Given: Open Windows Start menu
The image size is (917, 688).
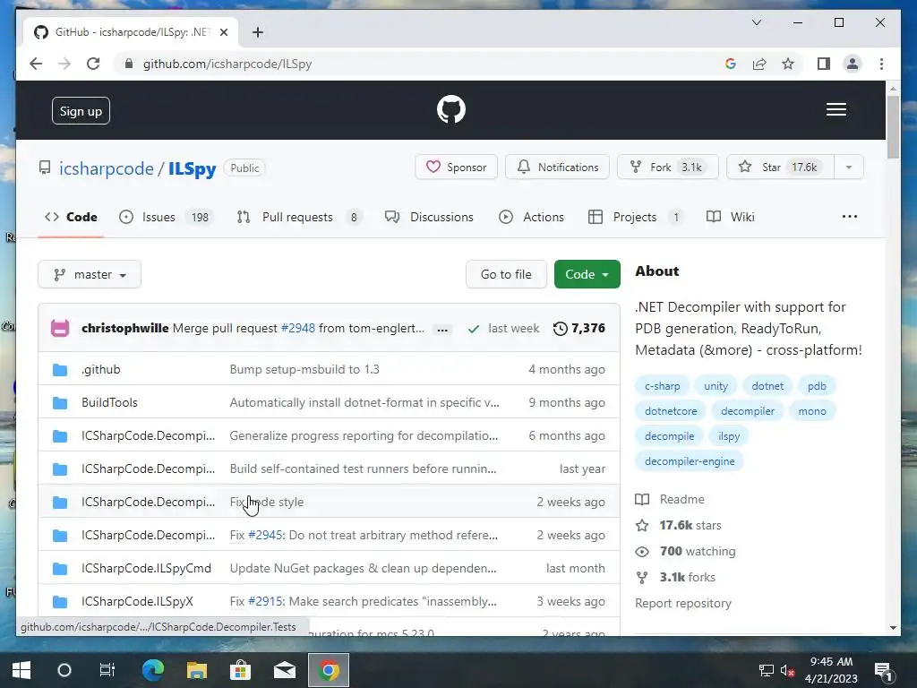Looking at the screenshot, I should (21, 670).
